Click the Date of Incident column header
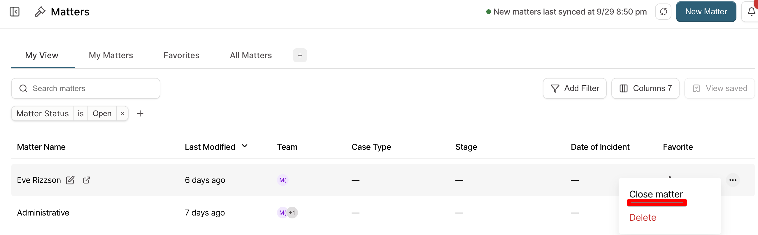The height and width of the screenshot is (235, 758). tap(600, 147)
